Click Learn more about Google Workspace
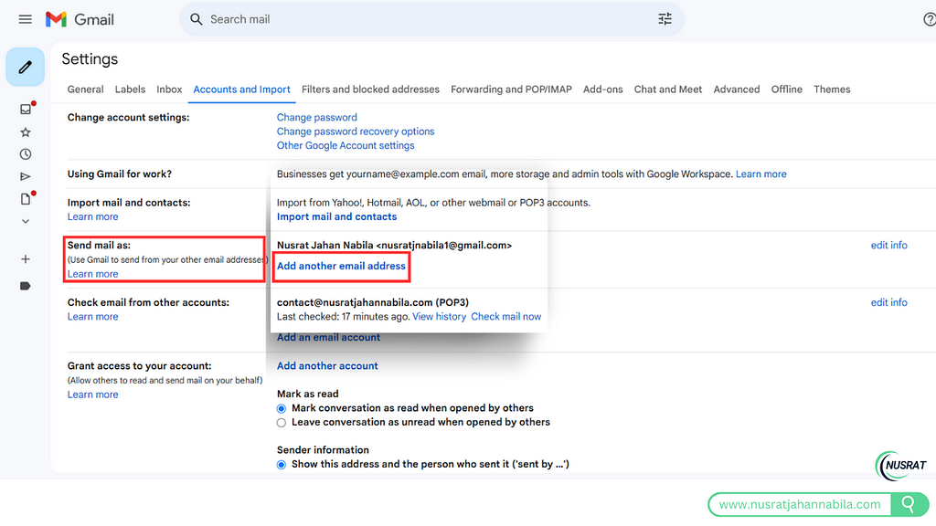 click(761, 174)
